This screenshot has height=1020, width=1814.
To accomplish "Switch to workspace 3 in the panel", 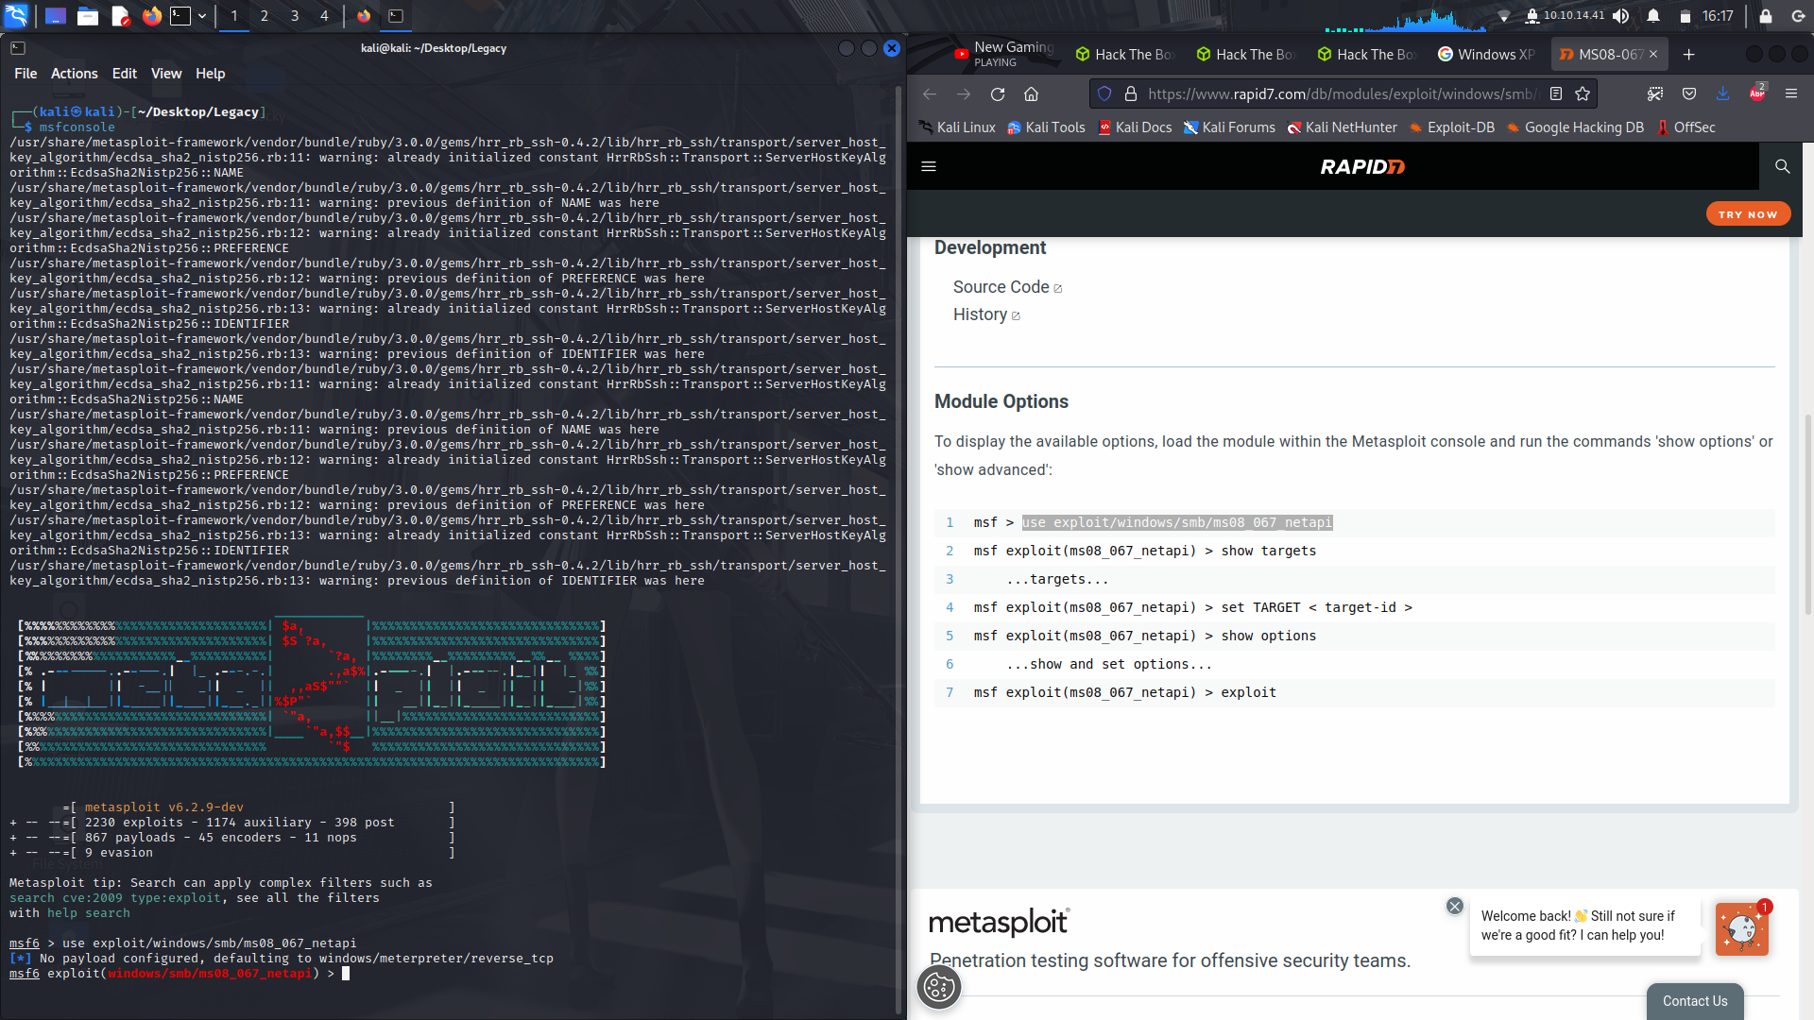I will pos(295,16).
